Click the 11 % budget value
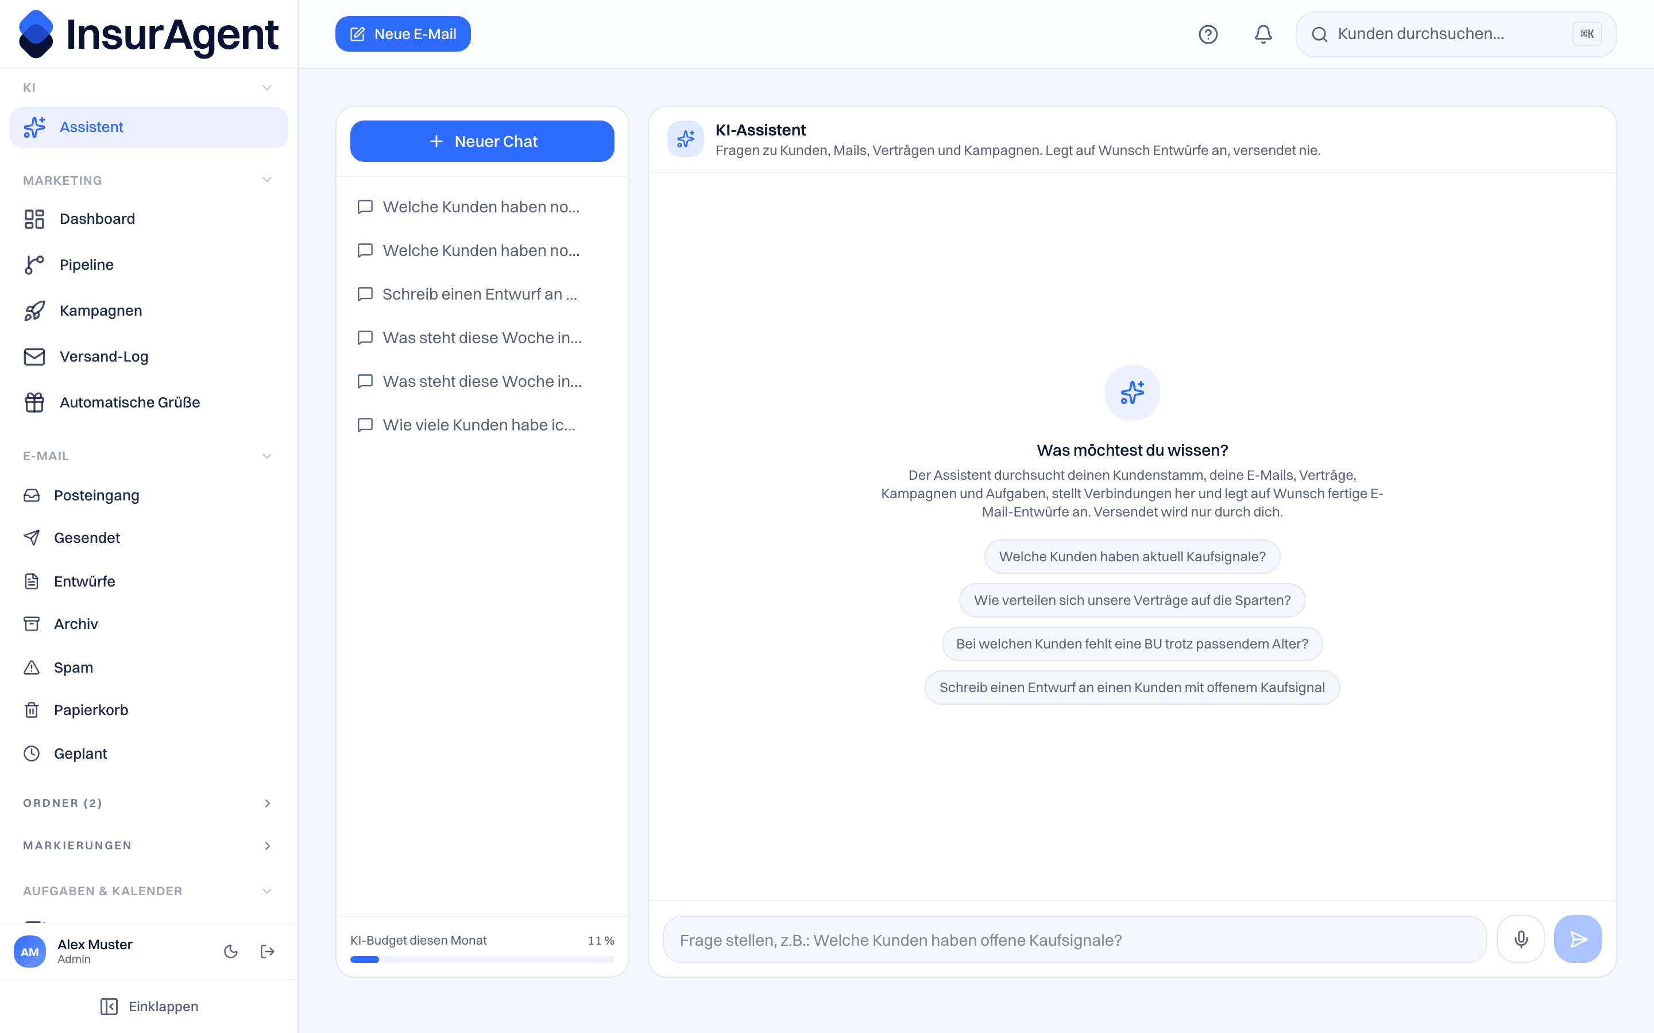 [601, 940]
